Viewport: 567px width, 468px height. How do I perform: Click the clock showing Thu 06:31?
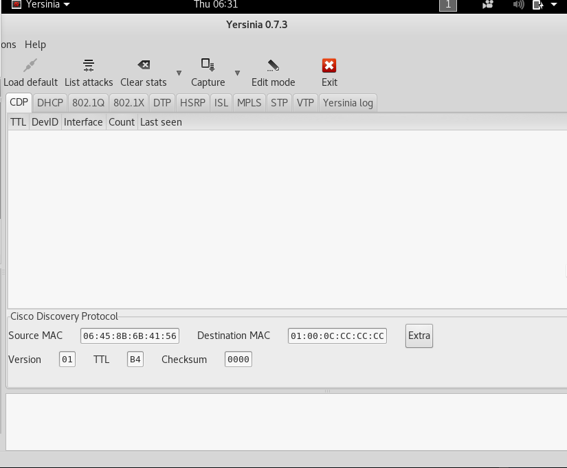tap(216, 5)
